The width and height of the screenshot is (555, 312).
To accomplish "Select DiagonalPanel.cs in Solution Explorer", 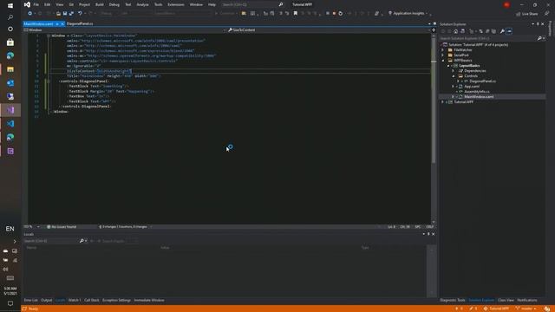I will click(x=482, y=81).
